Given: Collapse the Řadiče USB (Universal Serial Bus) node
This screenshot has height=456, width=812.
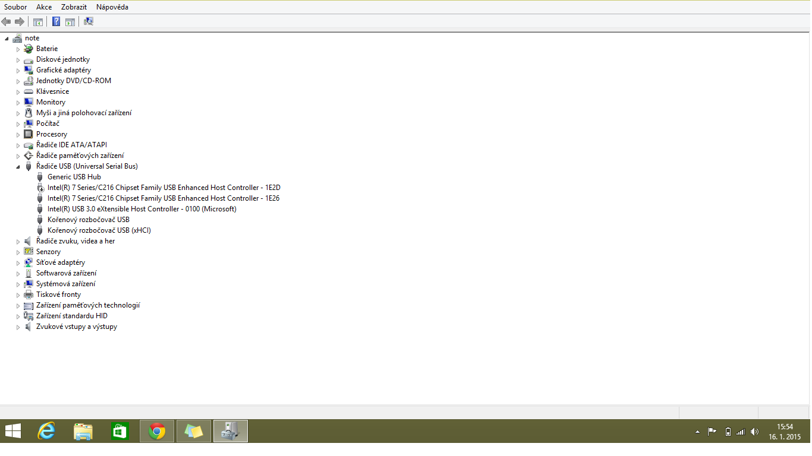Looking at the screenshot, I should coord(18,167).
